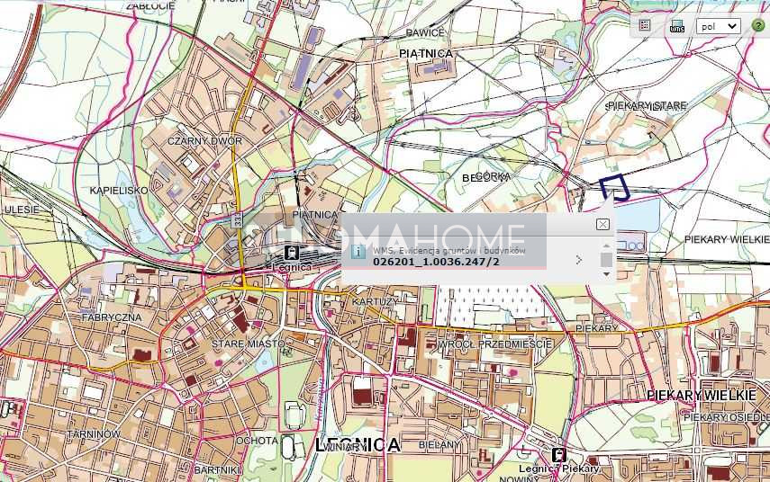This screenshot has width=770, height=482.
Task: Open the 'pol' language dropdown
Action: coord(718,26)
